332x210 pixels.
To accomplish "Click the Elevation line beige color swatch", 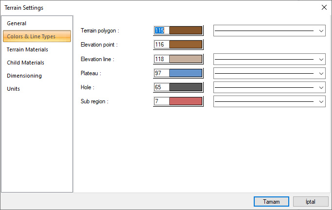I will tap(185, 59).
